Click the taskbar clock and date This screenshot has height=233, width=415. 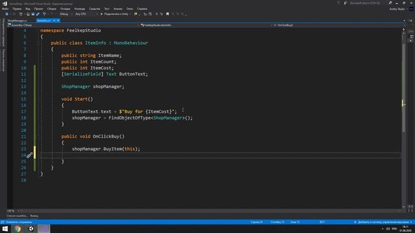[x=405, y=228]
